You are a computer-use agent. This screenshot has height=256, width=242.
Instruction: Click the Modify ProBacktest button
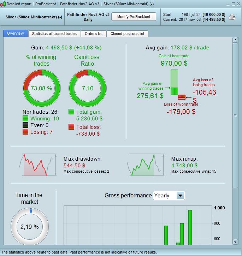pyautogui.click(x=134, y=17)
